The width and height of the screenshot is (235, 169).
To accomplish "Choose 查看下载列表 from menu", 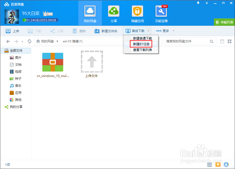I will [142, 50].
